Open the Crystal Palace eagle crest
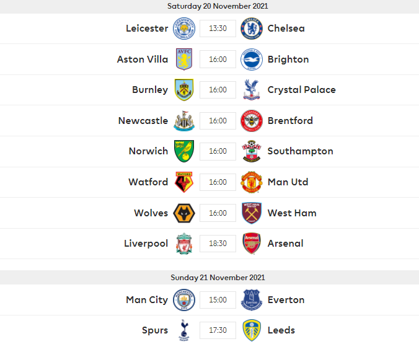 (x=252, y=90)
